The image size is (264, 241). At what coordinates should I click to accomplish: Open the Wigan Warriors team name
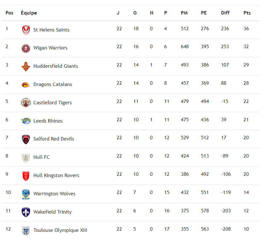click(x=50, y=48)
